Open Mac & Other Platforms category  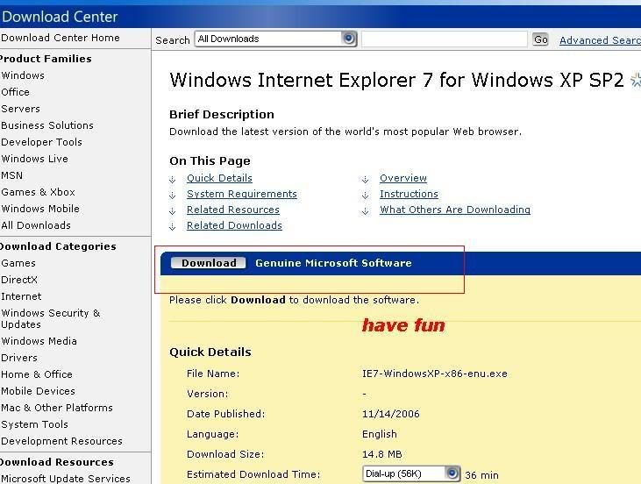click(57, 408)
